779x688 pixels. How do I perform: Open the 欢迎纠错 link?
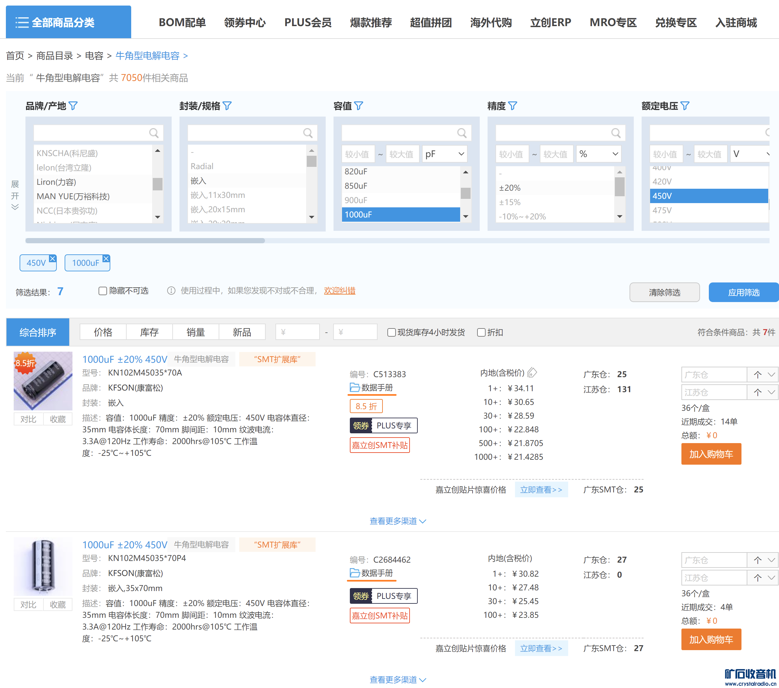click(340, 291)
